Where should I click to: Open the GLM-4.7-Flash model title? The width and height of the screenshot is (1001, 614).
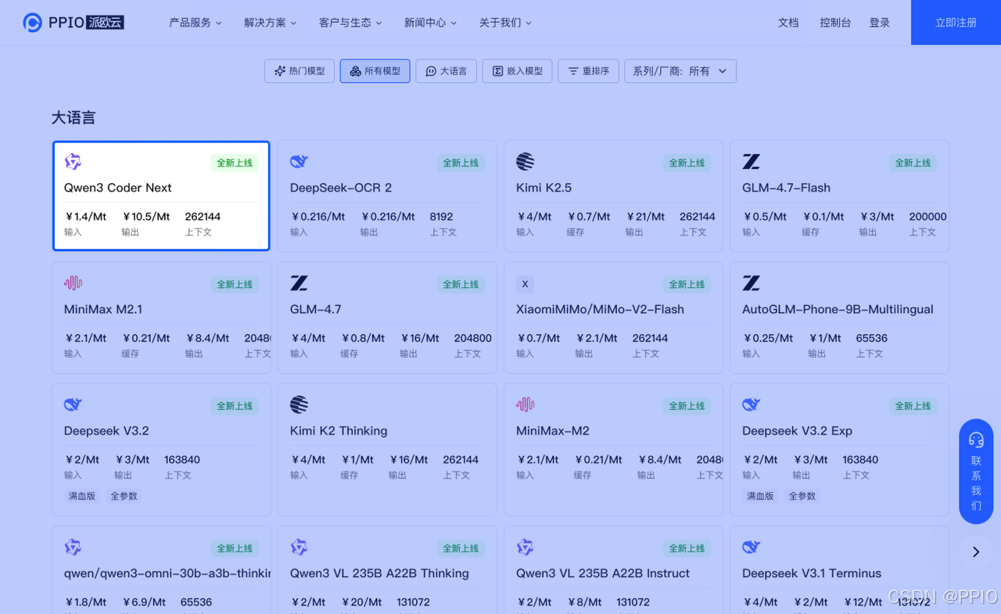click(x=786, y=188)
